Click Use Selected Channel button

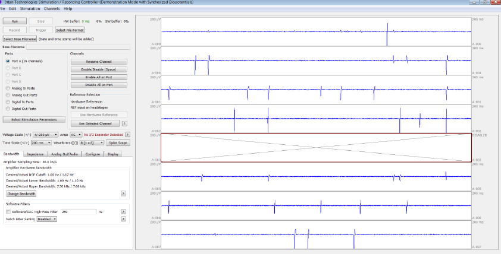tap(95, 123)
